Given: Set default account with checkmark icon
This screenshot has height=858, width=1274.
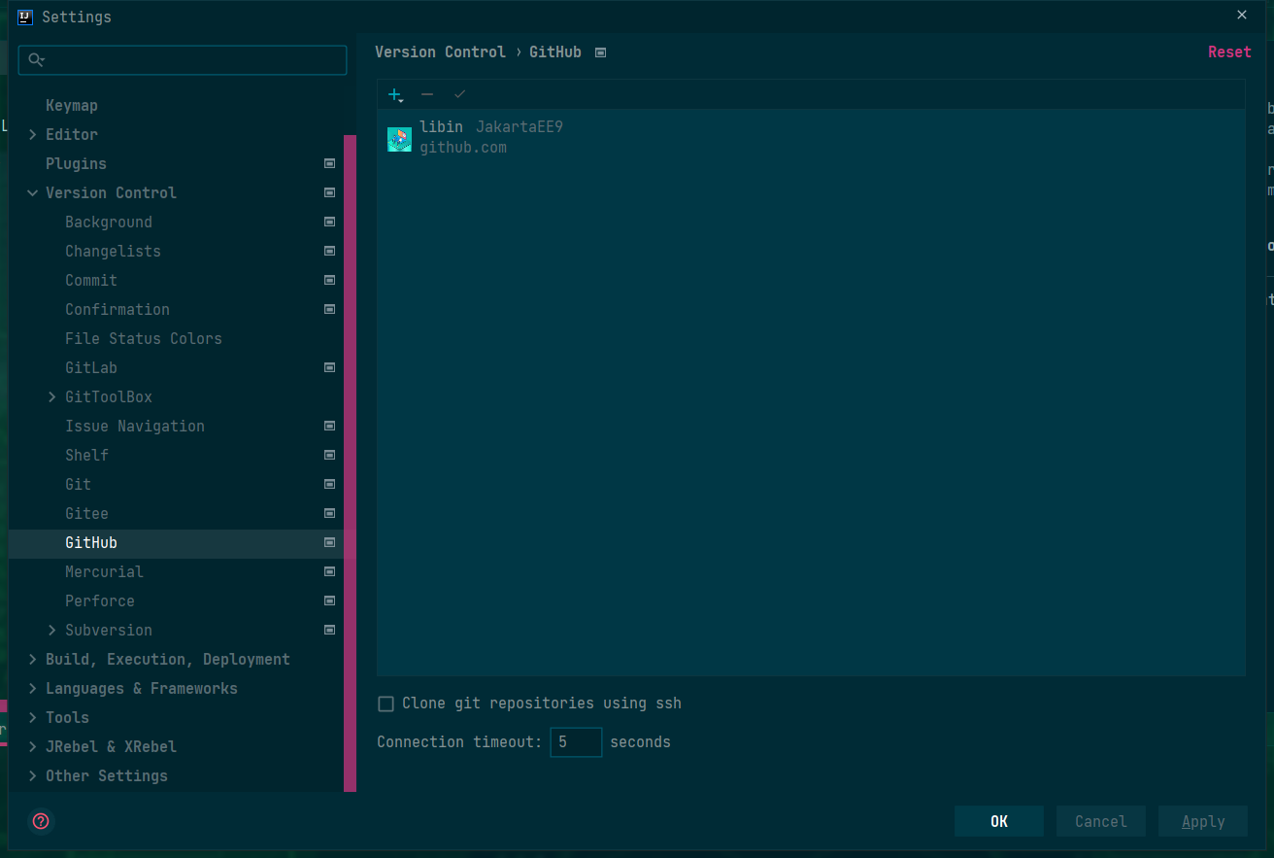Looking at the screenshot, I should pos(459,94).
